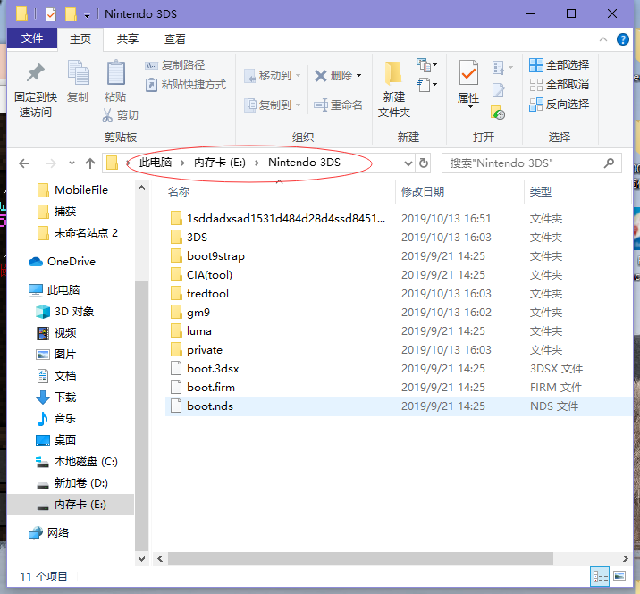Click 此电脑 in the address bar

tap(156, 163)
